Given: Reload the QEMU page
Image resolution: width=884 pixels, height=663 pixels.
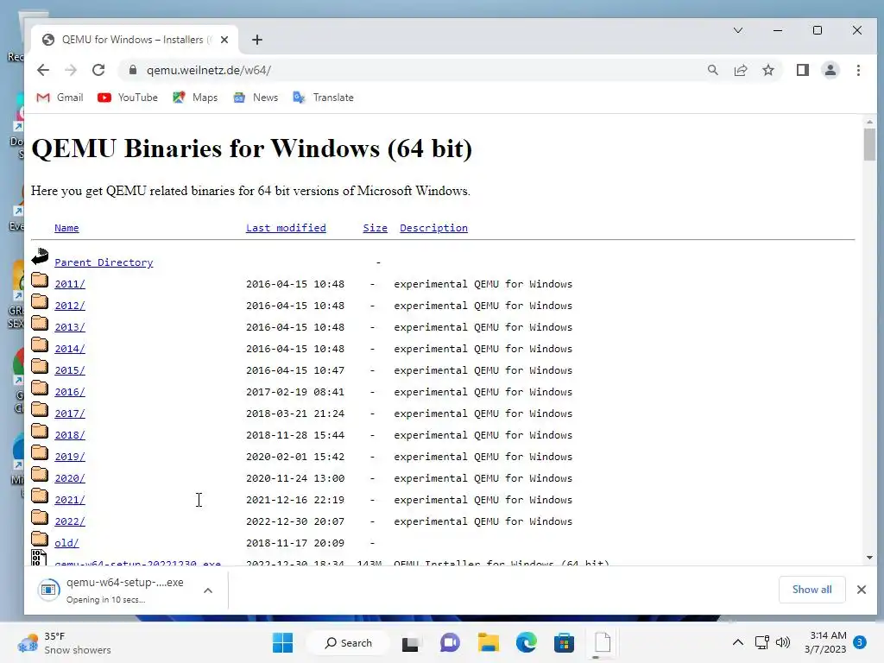Looking at the screenshot, I should click(x=98, y=70).
